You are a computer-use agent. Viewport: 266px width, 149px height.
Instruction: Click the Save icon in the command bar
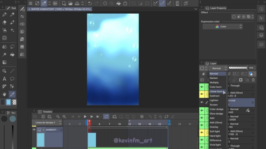pyautogui.click(x=77, y=3)
